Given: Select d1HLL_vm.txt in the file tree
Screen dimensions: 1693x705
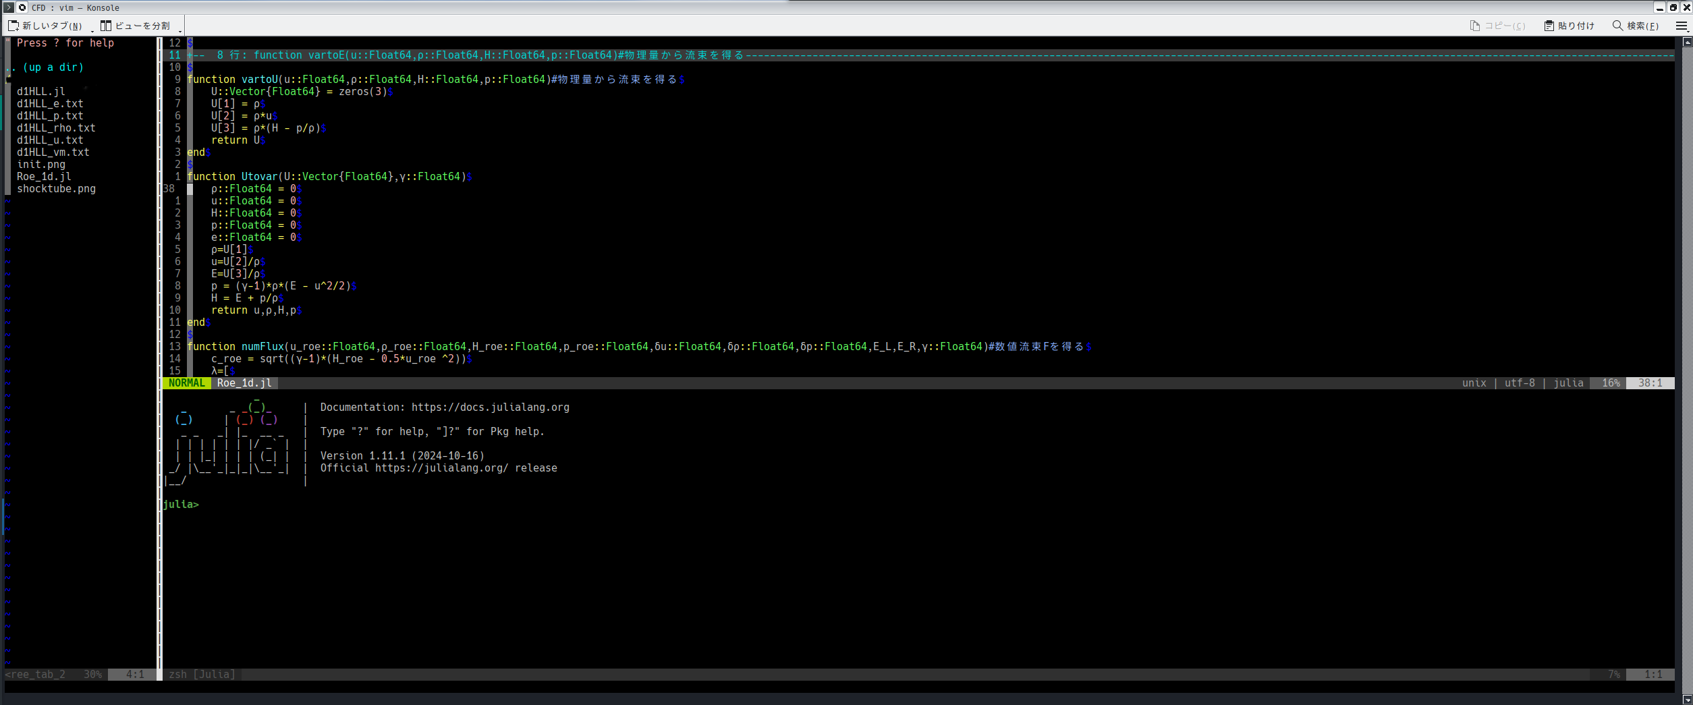Looking at the screenshot, I should [53, 152].
